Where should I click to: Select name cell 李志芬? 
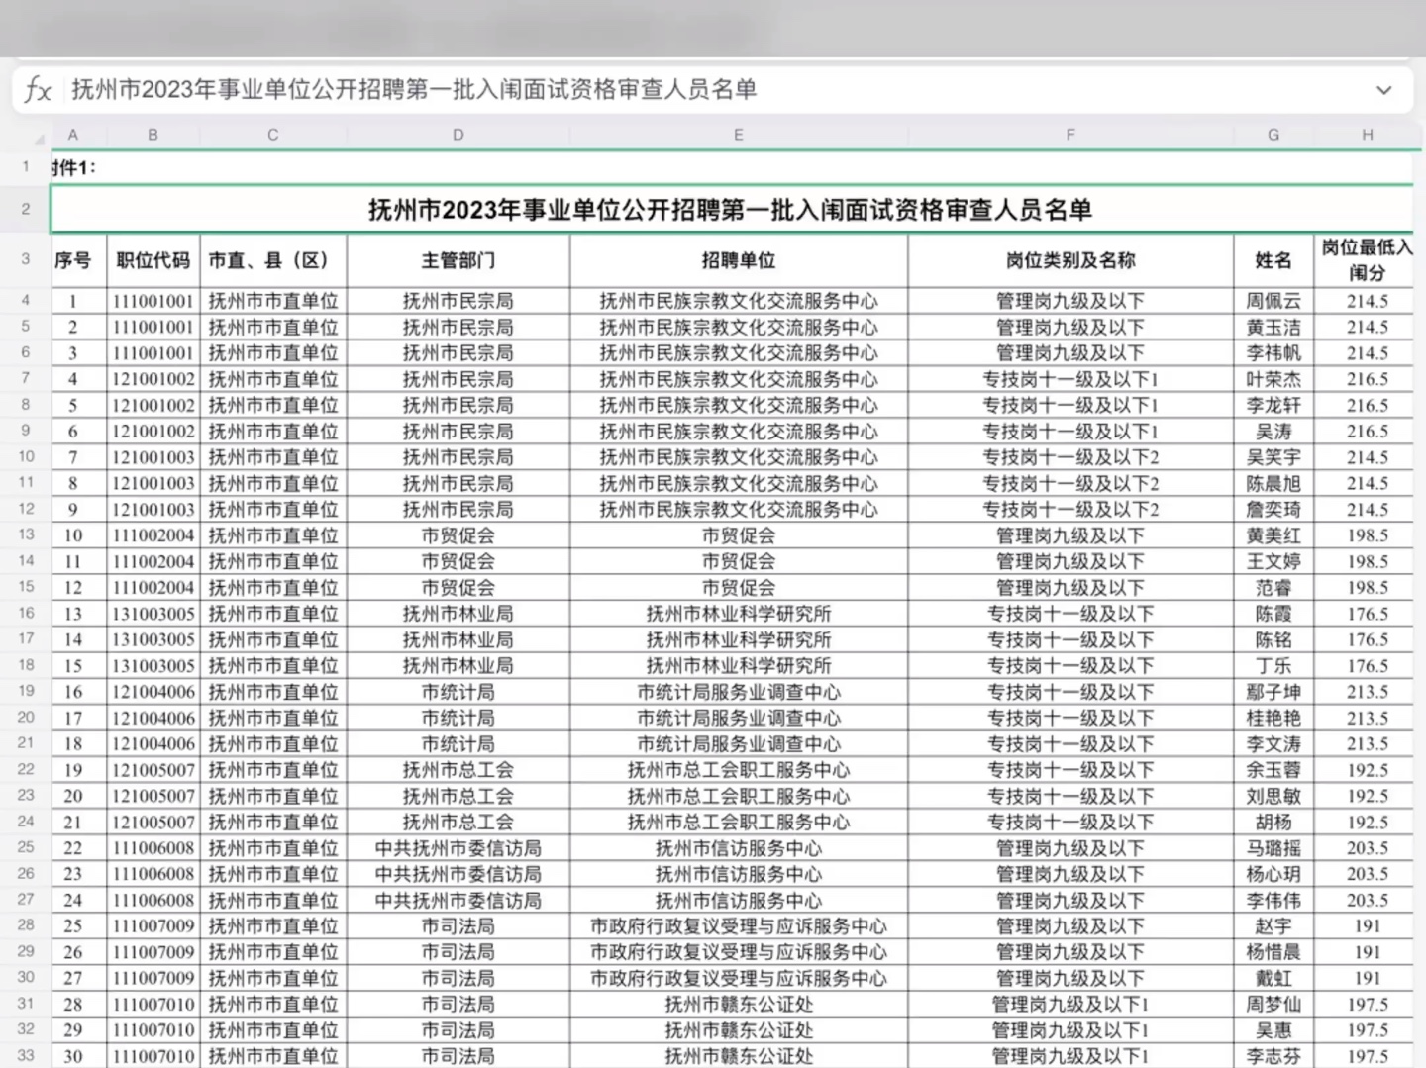tap(1273, 1056)
